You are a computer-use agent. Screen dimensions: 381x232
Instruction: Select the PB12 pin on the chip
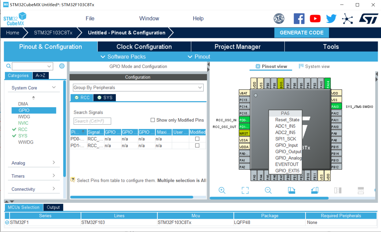pos(336,167)
